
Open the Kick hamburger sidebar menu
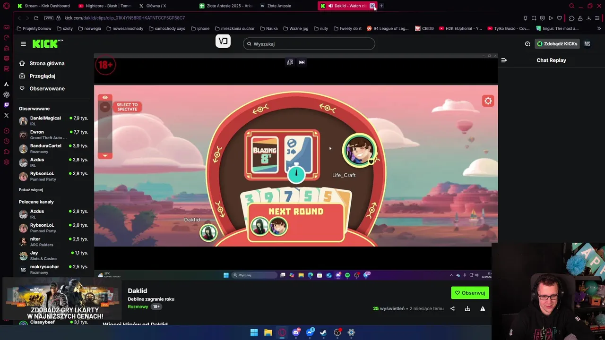click(23, 44)
